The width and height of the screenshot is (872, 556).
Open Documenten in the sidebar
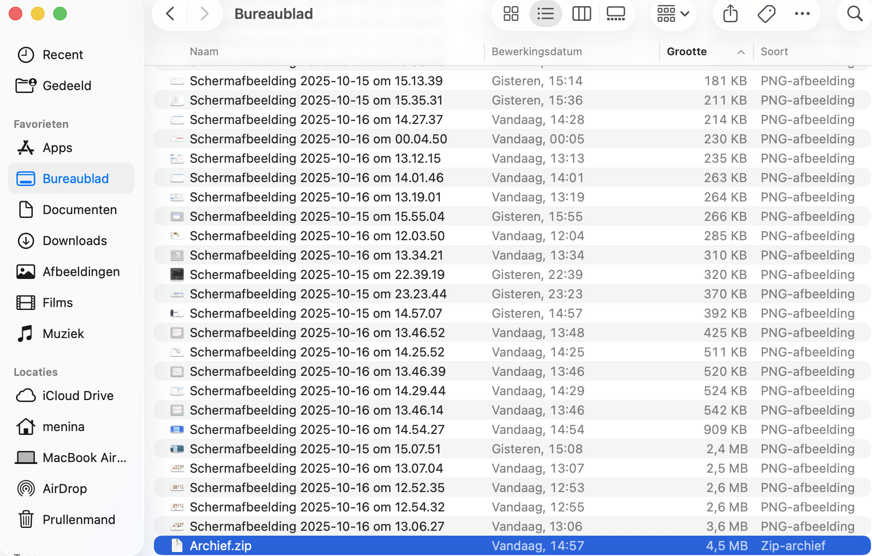[79, 210]
